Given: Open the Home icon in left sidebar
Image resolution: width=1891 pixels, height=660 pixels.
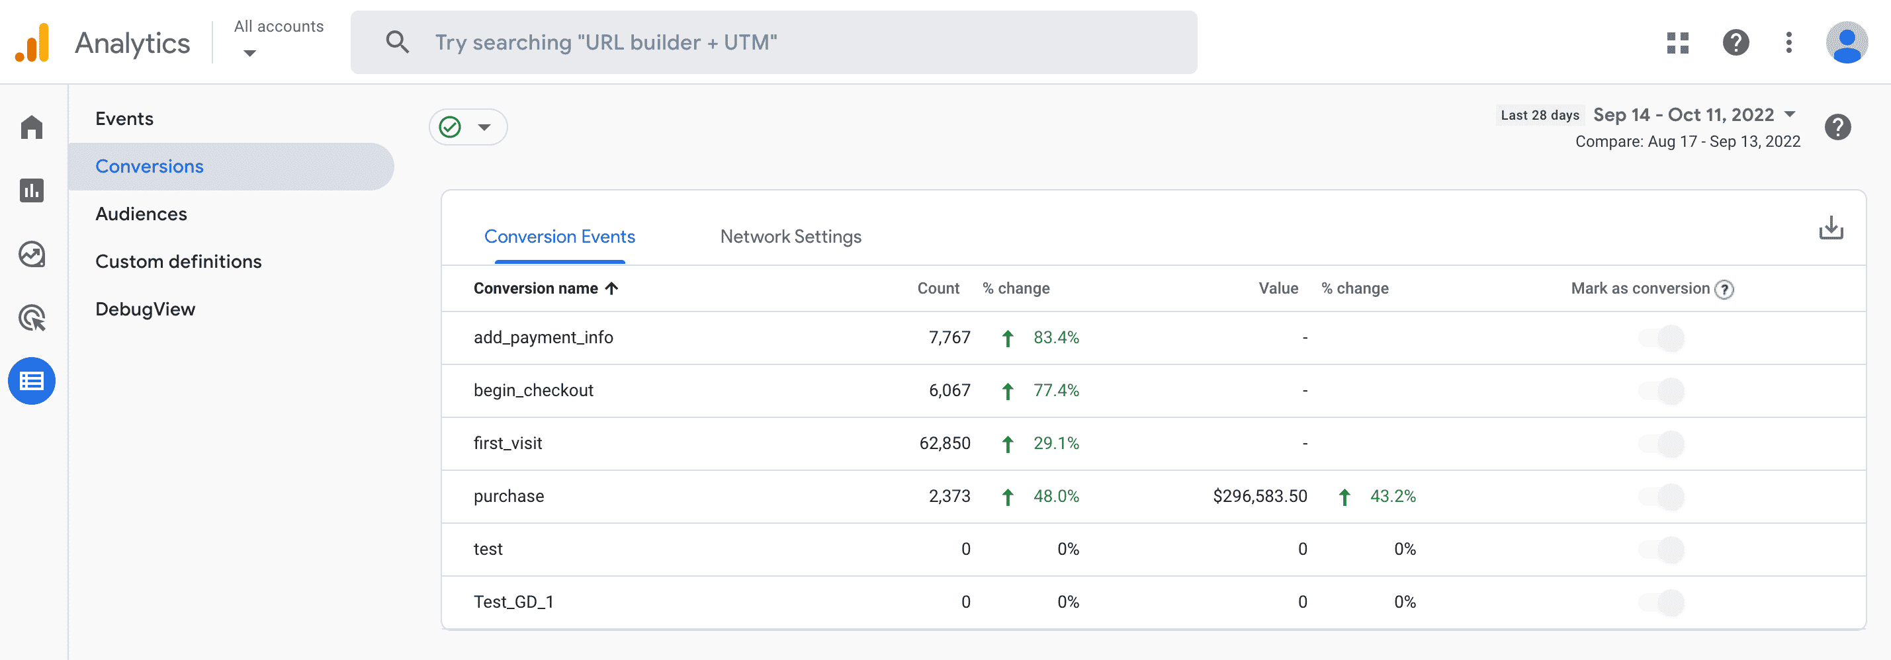Looking at the screenshot, I should (x=32, y=128).
